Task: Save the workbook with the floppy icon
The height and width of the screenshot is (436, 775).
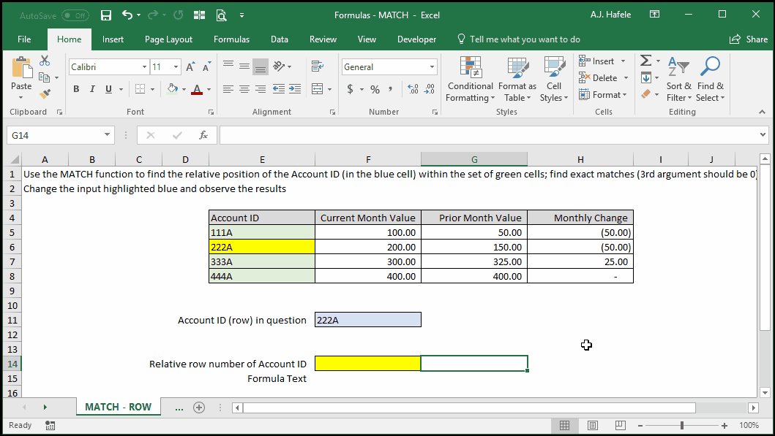Action: point(106,15)
